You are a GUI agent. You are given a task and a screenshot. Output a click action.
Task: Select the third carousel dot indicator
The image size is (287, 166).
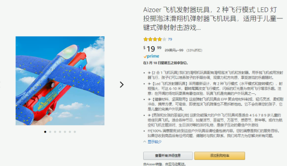click(55, 132)
